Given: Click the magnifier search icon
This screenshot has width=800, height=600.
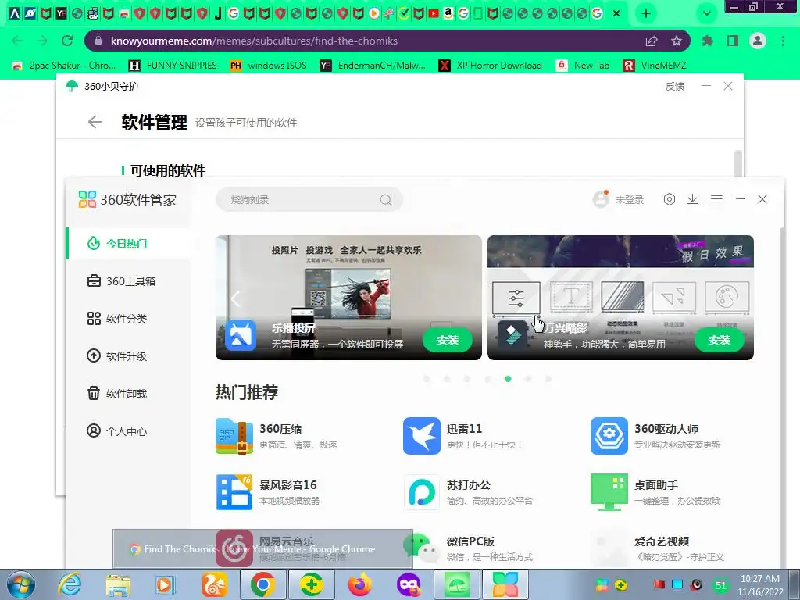Looking at the screenshot, I should coord(386,200).
